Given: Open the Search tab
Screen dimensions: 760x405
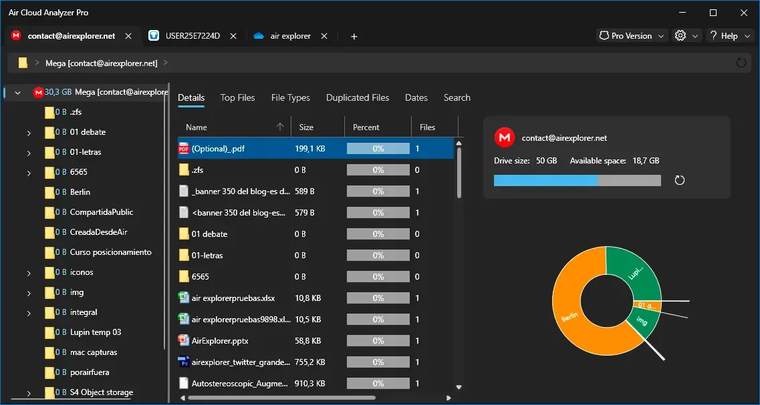Looking at the screenshot, I should coord(457,97).
